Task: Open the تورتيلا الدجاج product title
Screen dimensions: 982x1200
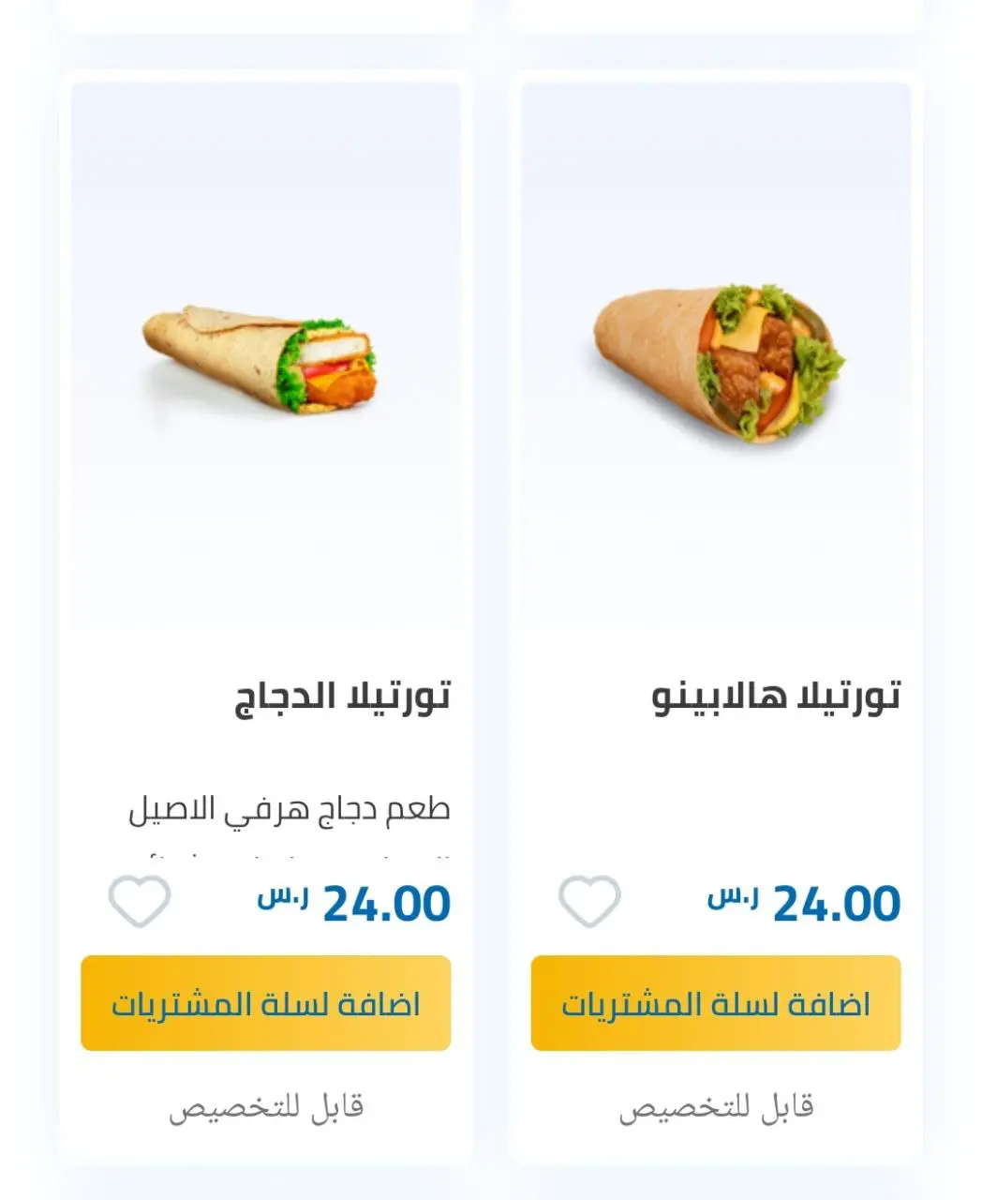Action: pos(343,697)
